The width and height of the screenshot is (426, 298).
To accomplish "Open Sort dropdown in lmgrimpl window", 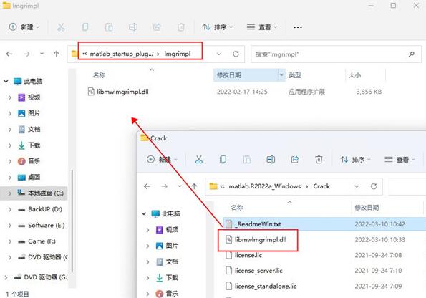I will 218,27.
